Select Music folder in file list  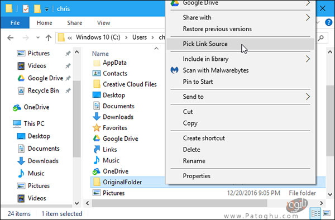[111, 160]
